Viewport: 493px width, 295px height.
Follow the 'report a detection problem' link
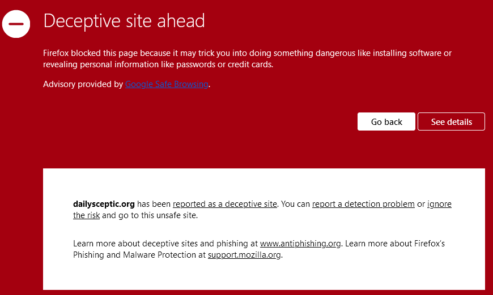coord(363,204)
